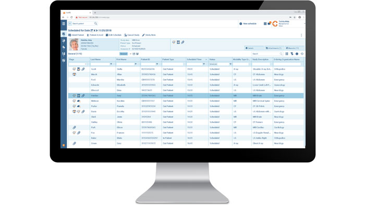The width and height of the screenshot is (365, 205).
Task: Click the browser back arrow
Action: coord(63,17)
